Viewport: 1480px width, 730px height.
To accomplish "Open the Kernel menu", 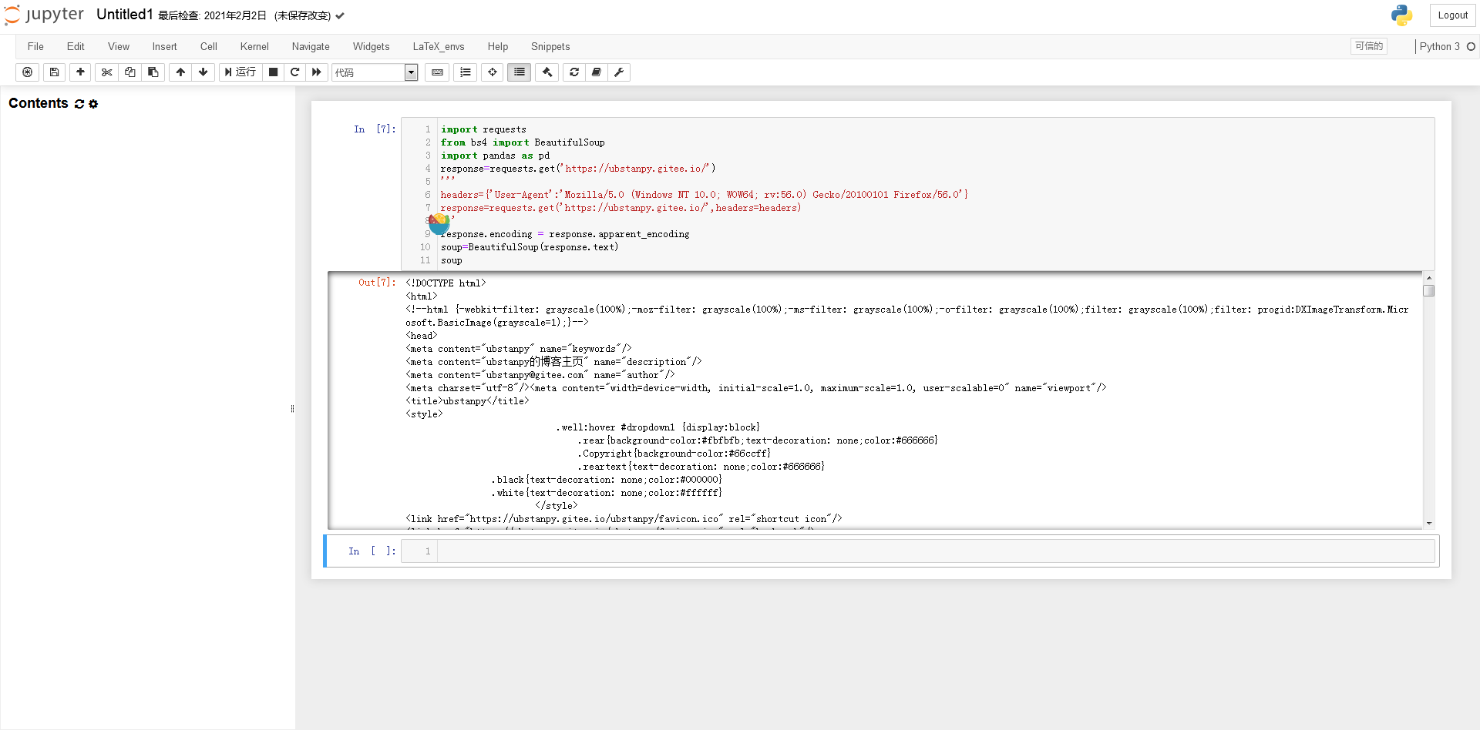I will pos(254,47).
